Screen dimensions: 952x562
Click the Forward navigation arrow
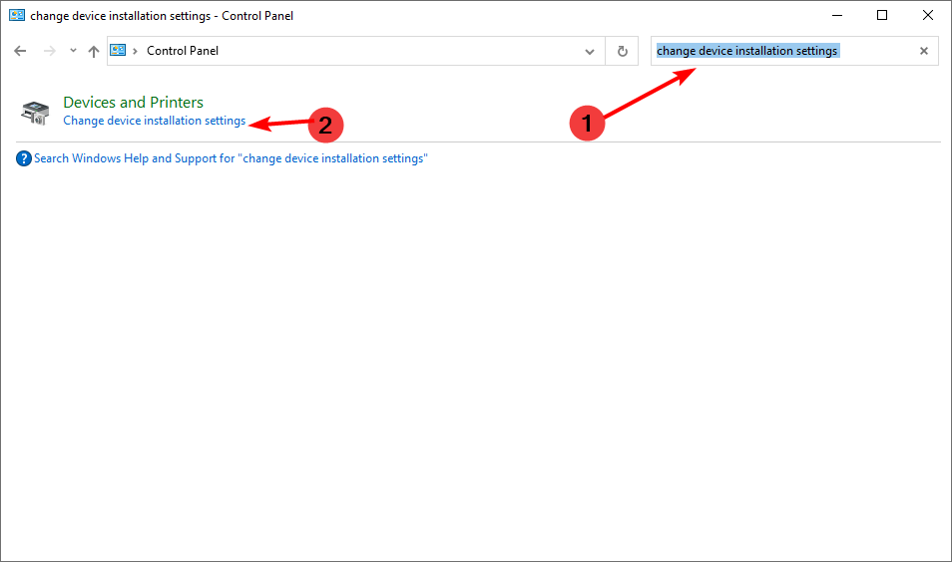[x=49, y=51]
